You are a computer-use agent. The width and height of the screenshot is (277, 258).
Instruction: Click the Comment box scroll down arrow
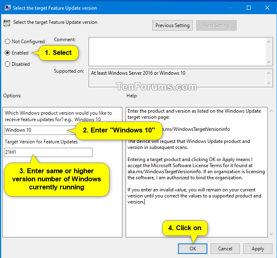click(269, 62)
